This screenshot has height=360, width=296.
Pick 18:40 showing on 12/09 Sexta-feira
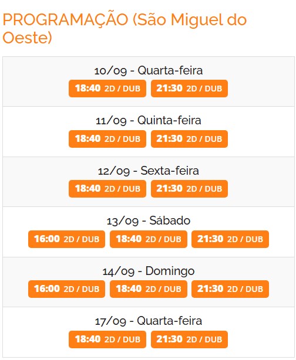coord(107,189)
